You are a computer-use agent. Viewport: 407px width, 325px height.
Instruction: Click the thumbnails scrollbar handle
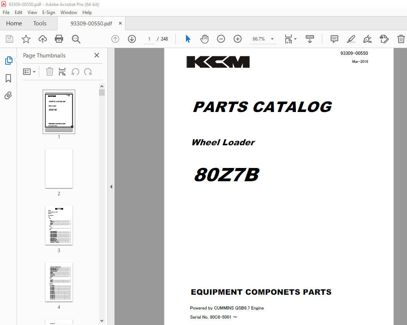tap(102, 92)
